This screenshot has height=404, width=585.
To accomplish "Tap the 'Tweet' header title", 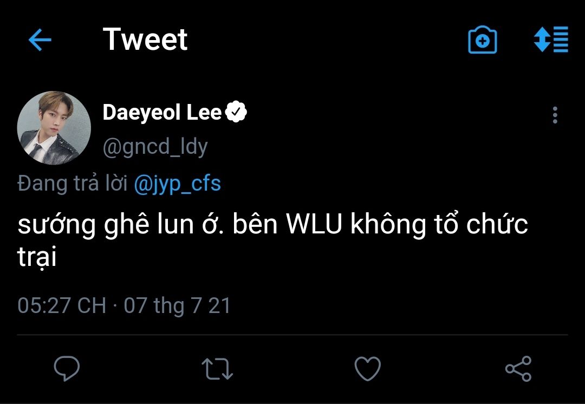I will click(x=145, y=40).
